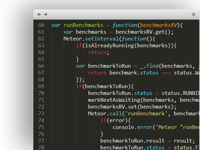Click the back arrow icon
This screenshot has width=200, height=150.
(x=39, y=15)
